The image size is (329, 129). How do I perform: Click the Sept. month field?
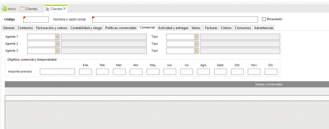(x=220, y=72)
